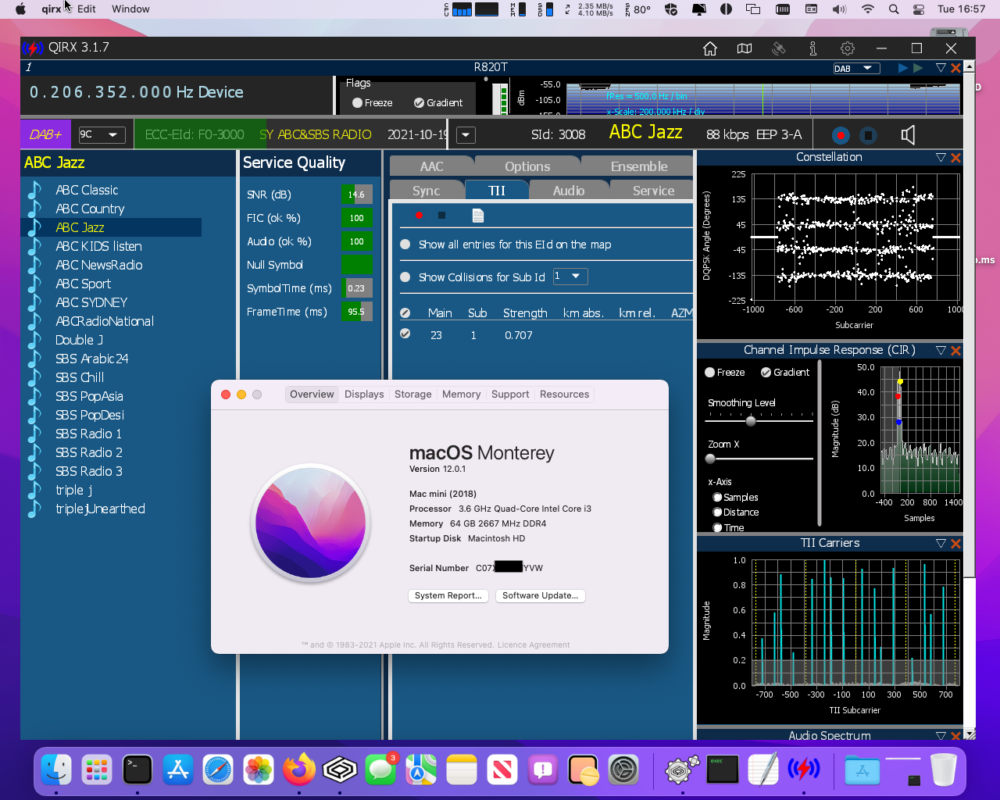Click the System Report button

tap(448, 595)
